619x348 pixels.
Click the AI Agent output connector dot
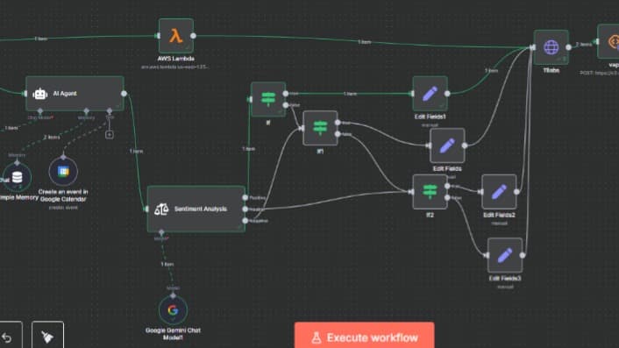(x=124, y=94)
